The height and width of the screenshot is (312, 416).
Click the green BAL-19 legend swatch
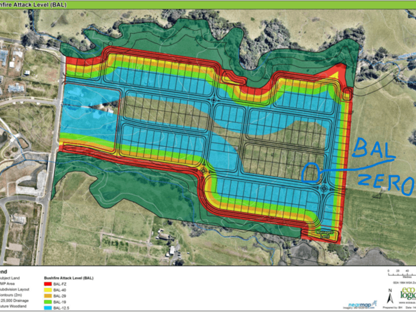coord(48,302)
